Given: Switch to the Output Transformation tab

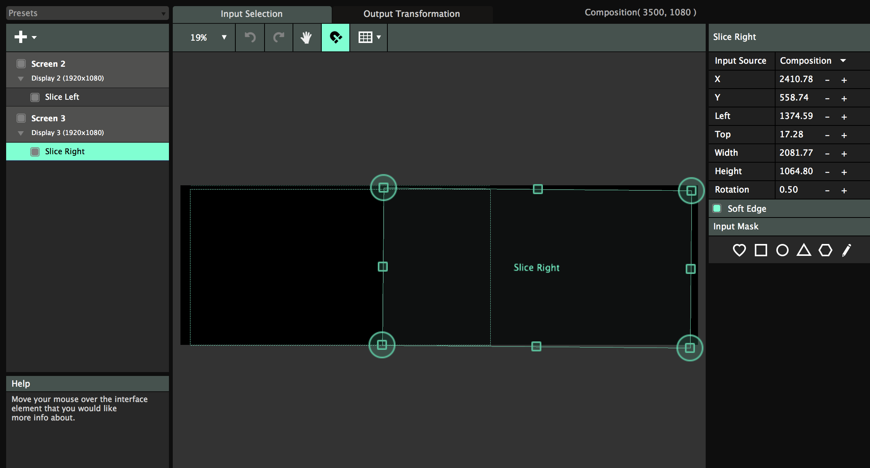Looking at the screenshot, I should (x=412, y=14).
